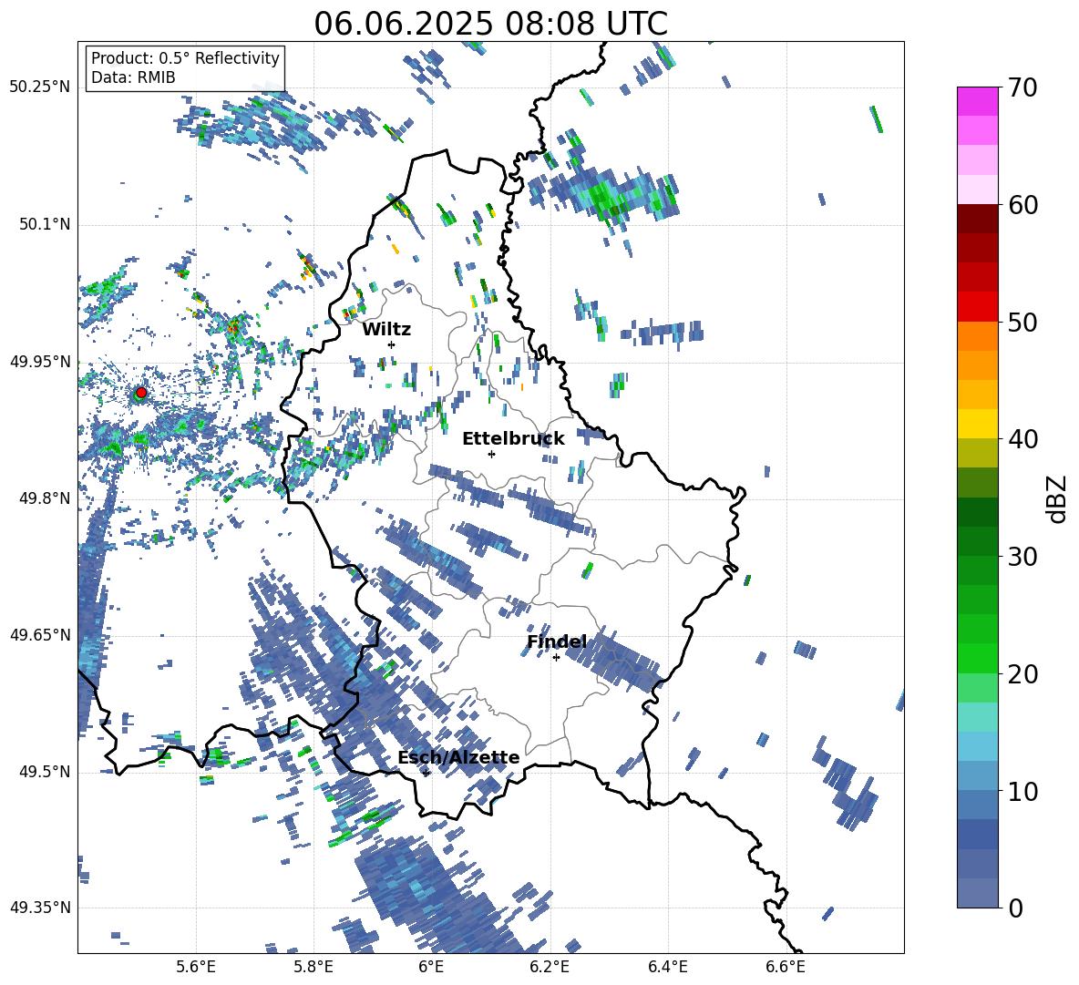Click the 50 colorbar tick label

coord(1022,322)
